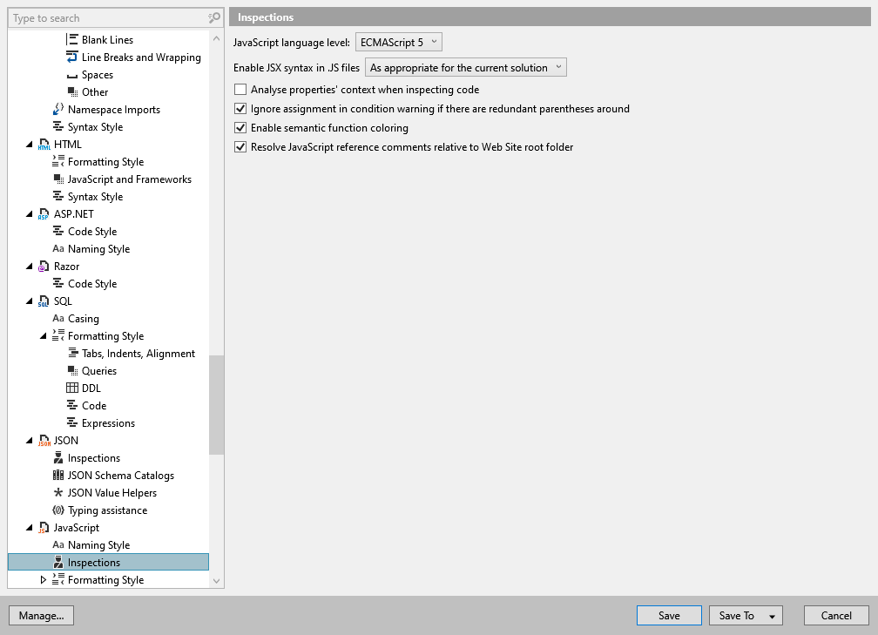Disable semantic function coloring checkbox
This screenshot has width=878, height=635.
[240, 128]
